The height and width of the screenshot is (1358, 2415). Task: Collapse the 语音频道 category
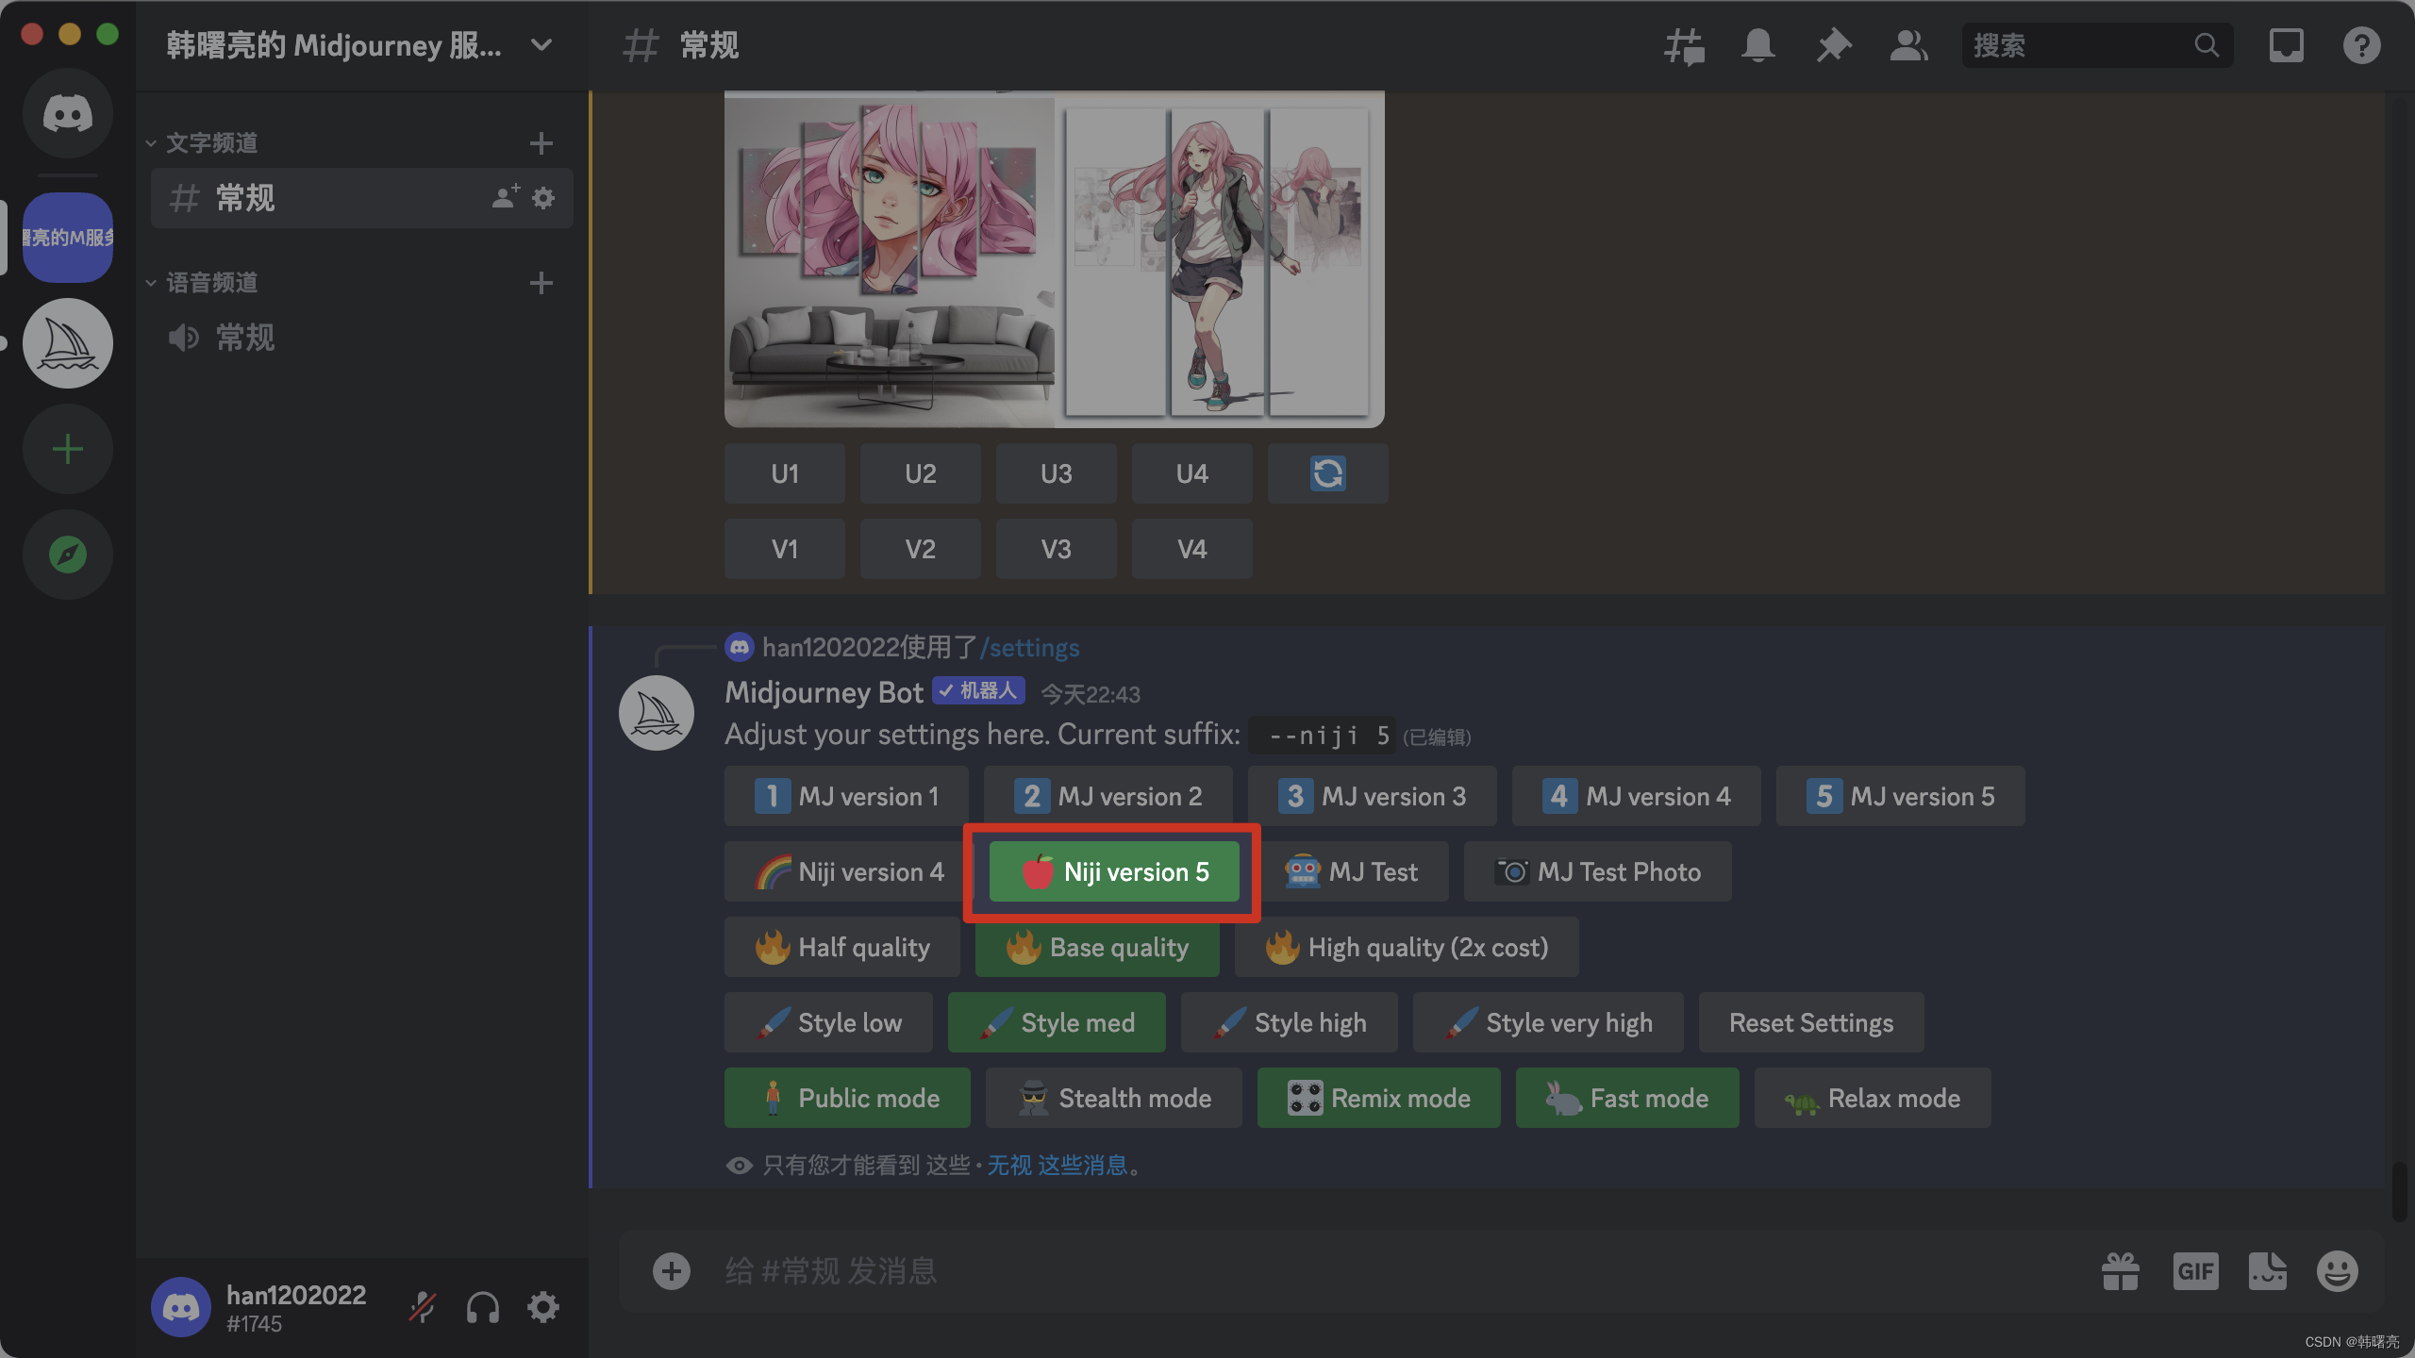211,283
